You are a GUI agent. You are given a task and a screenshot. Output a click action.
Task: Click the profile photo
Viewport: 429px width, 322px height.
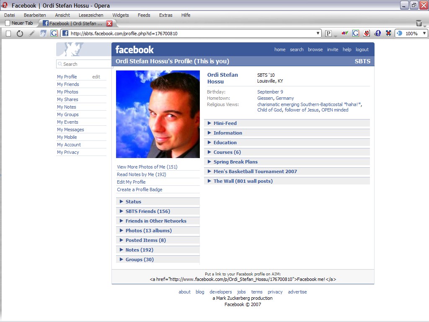pos(158,114)
